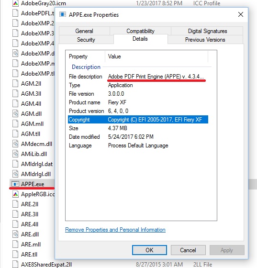257x268 pixels.
Task: Open the General tab
Action: (x=84, y=31)
